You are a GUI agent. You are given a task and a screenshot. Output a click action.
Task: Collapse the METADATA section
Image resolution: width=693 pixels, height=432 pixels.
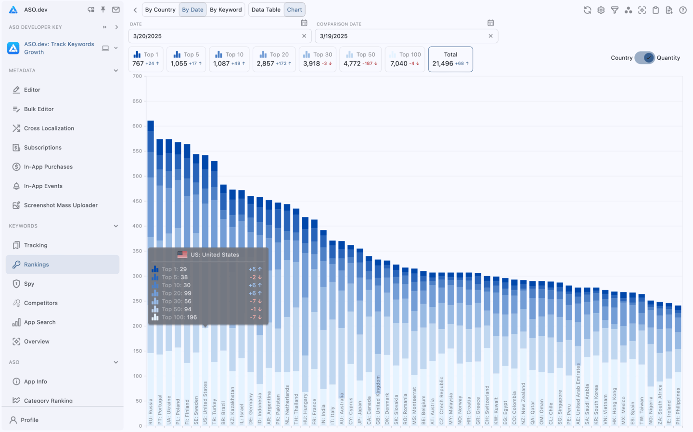coord(116,70)
